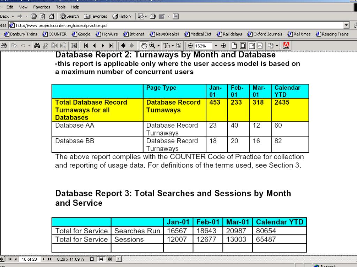Click status bar next page button

coord(44,259)
